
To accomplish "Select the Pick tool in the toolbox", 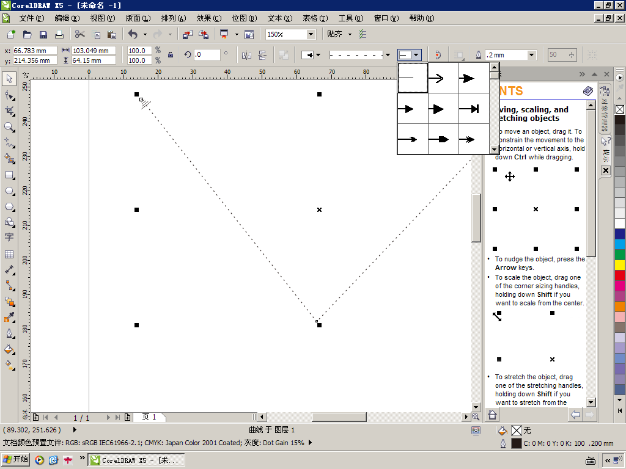I will point(9,79).
